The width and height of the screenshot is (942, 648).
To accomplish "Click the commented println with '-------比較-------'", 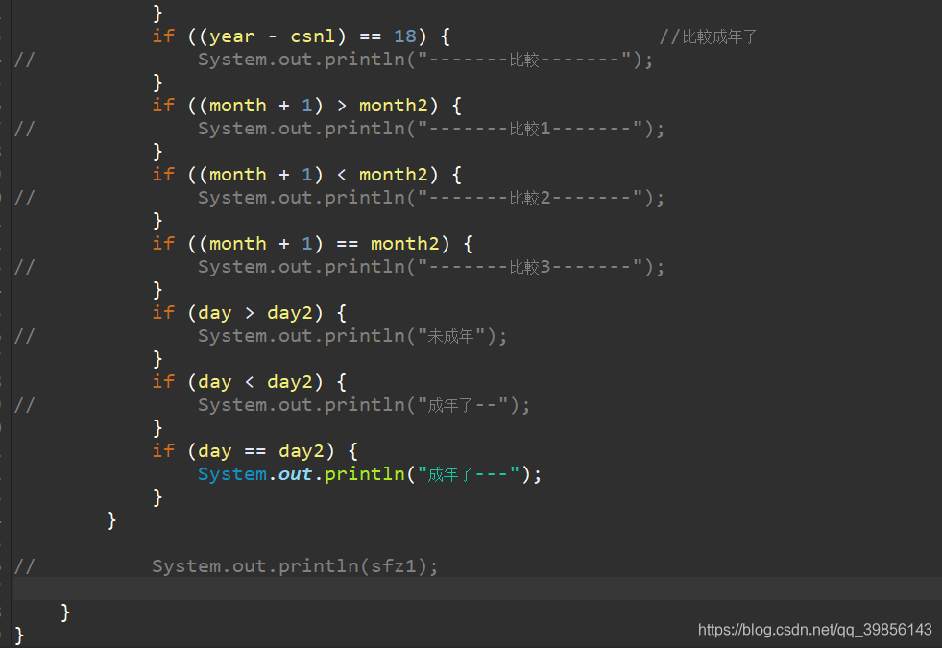I will 425,60.
